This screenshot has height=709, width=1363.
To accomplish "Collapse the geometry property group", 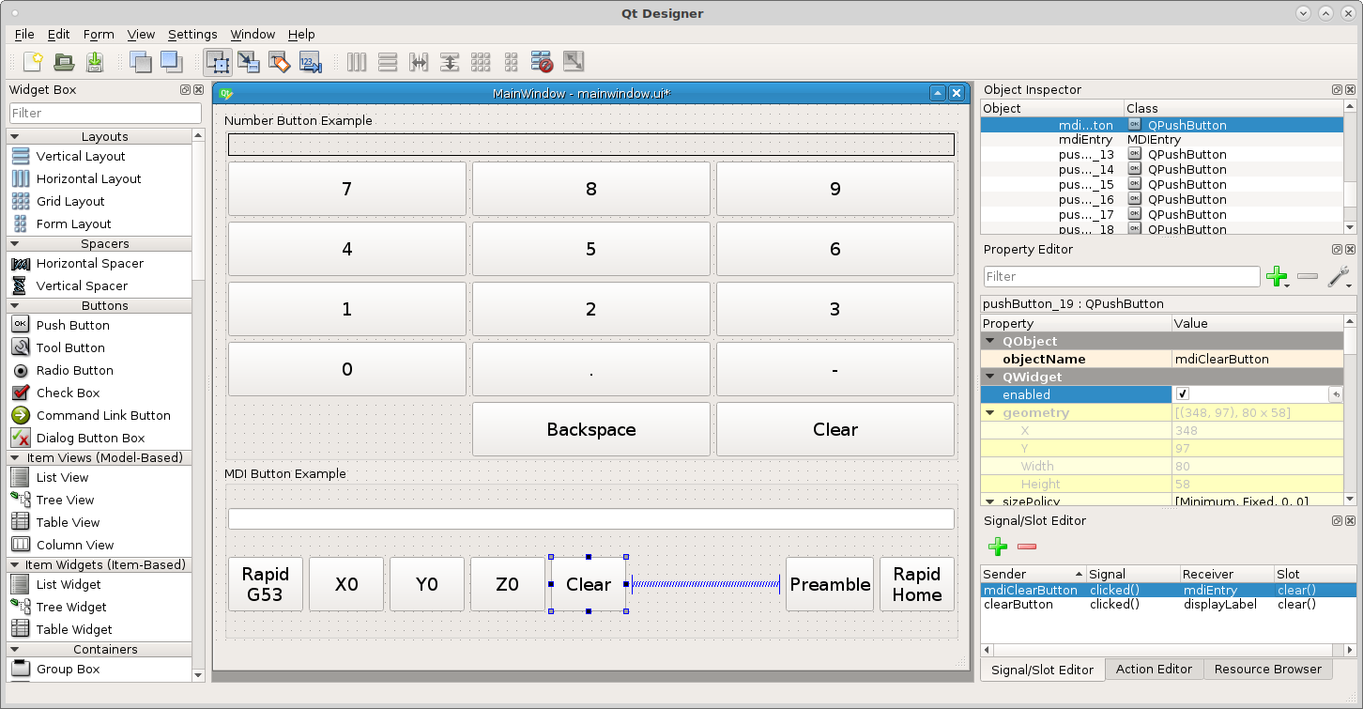I will pyautogui.click(x=989, y=413).
